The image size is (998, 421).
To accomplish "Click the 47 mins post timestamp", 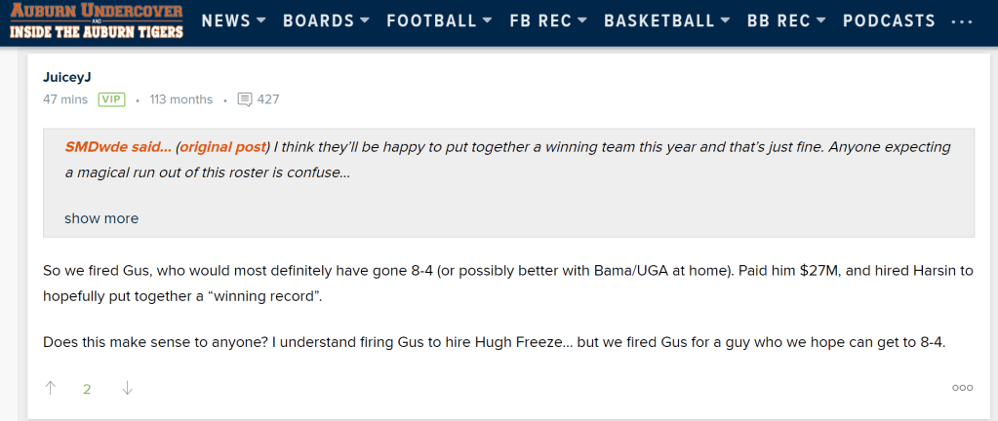I will coord(65,99).
